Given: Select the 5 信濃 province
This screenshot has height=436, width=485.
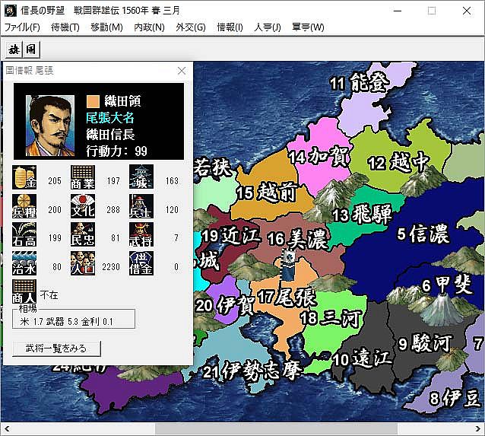Looking at the screenshot, I should tap(423, 233).
